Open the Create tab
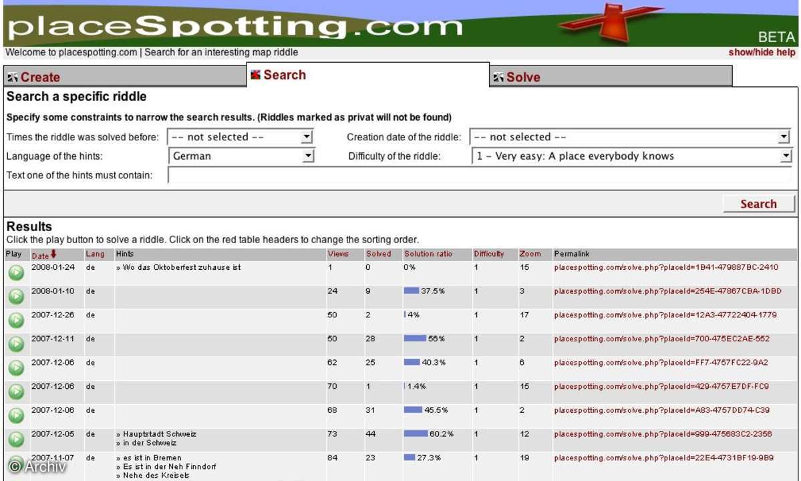Image resolution: width=801 pixels, height=481 pixels. pos(125,77)
